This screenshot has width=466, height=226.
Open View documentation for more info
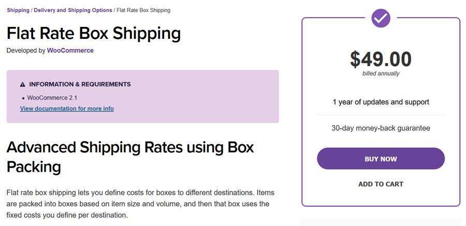[67, 109]
